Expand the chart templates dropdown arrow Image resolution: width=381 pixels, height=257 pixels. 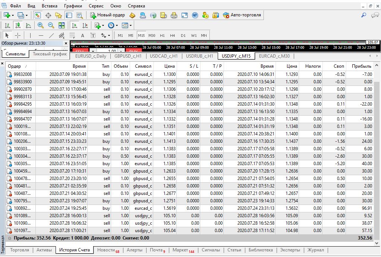[130, 25]
